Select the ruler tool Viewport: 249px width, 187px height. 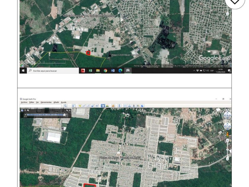(119, 106)
